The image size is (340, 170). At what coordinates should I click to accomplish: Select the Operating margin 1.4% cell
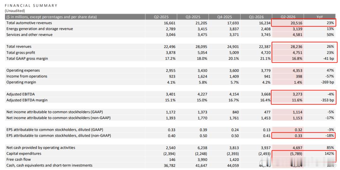298,82
